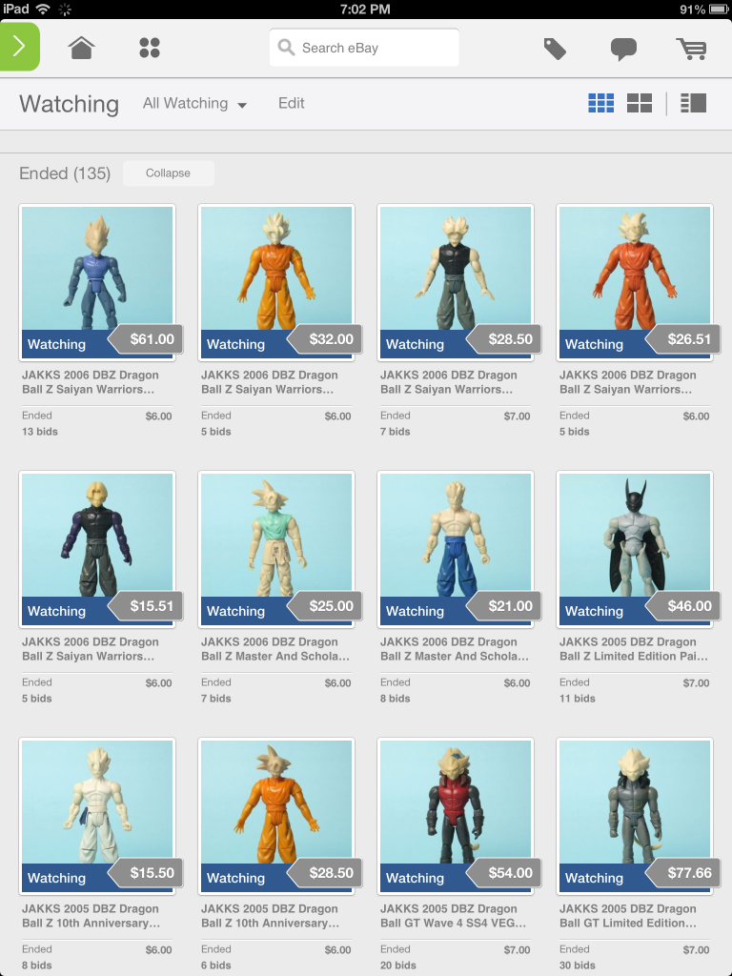Switch to small grid view
The width and height of the screenshot is (732, 976).
[600, 103]
